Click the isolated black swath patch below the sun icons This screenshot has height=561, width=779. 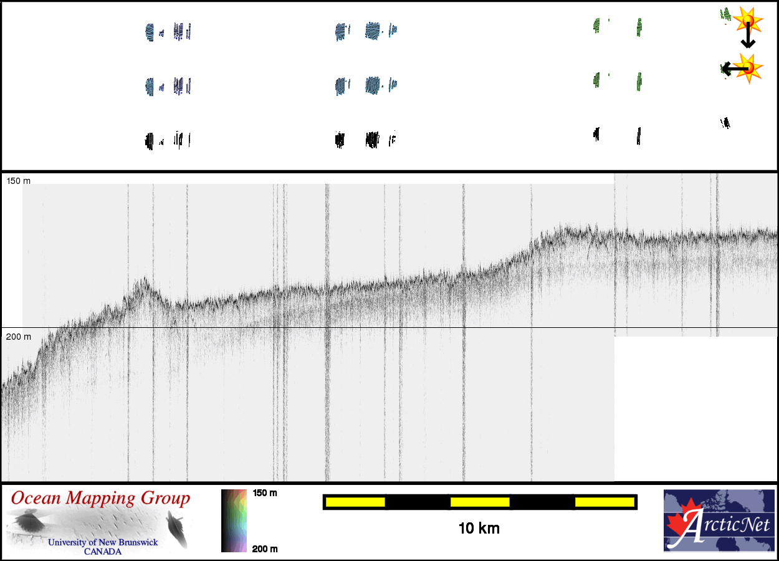click(725, 123)
